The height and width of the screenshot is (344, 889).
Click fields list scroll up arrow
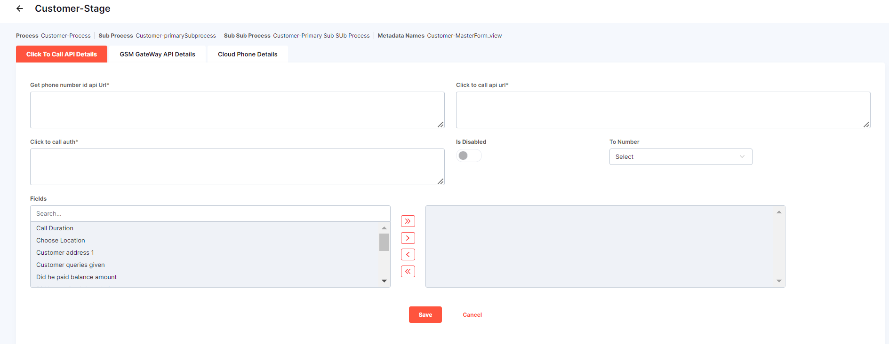pyautogui.click(x=384, y=228)
